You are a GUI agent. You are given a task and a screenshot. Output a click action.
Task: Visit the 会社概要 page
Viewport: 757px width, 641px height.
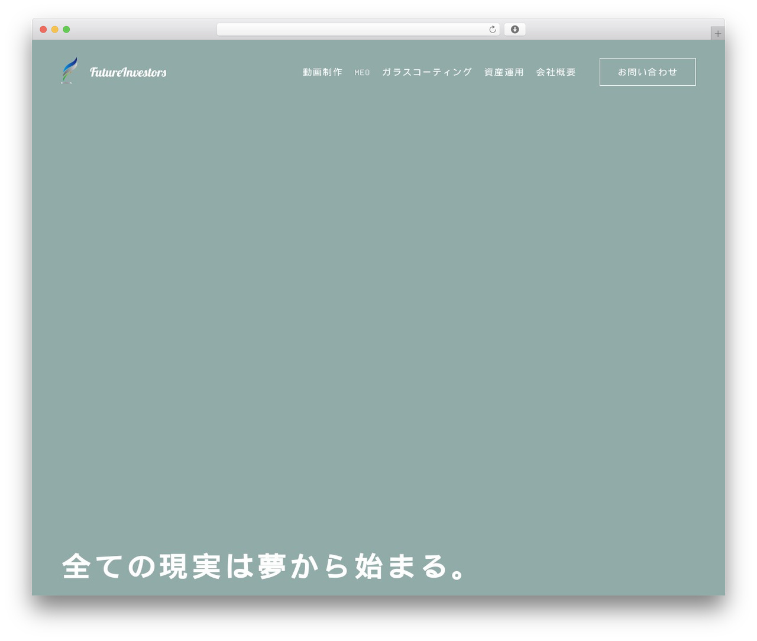(556, 72)
